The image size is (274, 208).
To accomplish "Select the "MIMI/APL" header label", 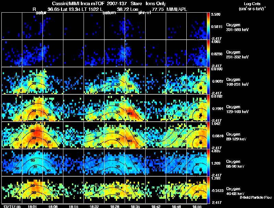I will point(177,10).
